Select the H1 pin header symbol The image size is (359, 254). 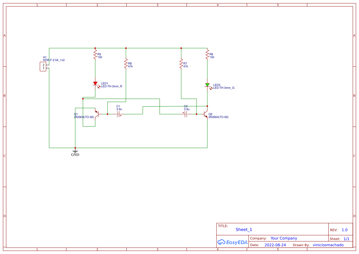(x=43, y=66)
